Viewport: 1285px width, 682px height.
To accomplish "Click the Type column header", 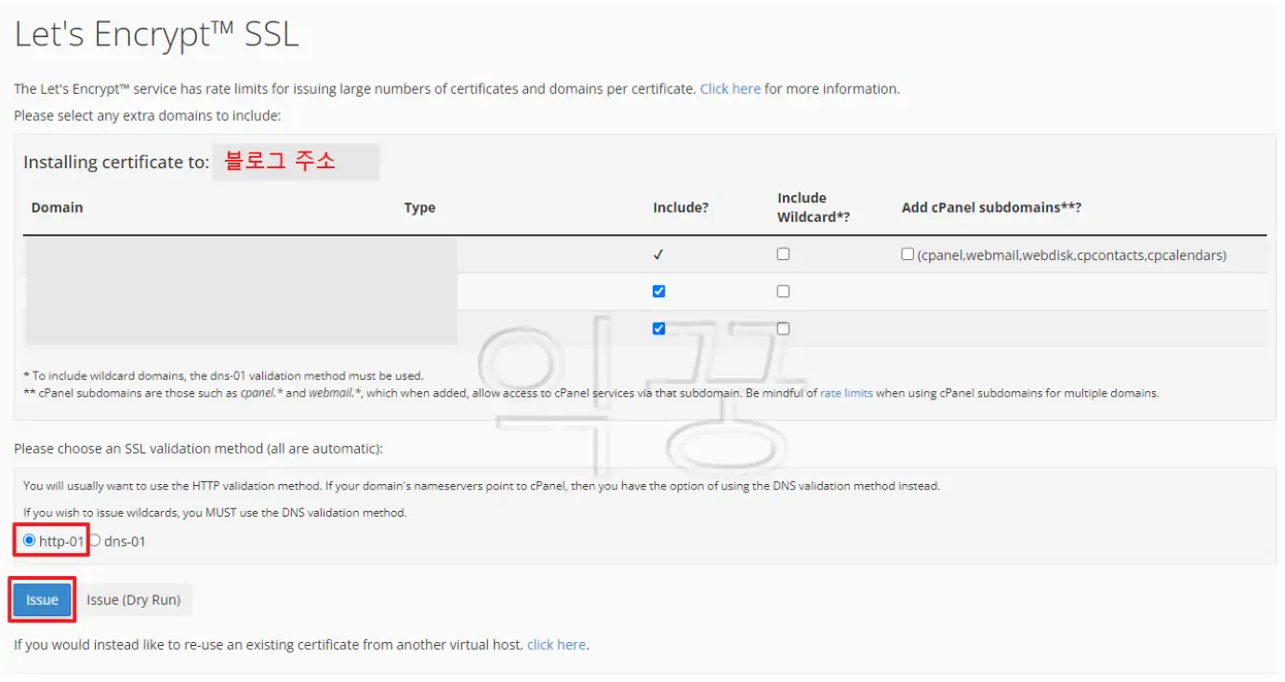I will click(x=419, y=207).
